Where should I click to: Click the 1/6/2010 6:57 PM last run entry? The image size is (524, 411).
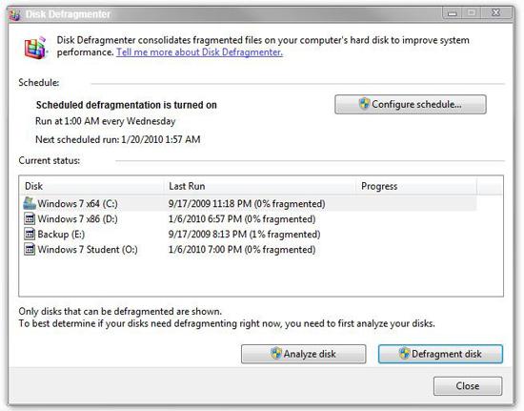(x=242, y=219)
